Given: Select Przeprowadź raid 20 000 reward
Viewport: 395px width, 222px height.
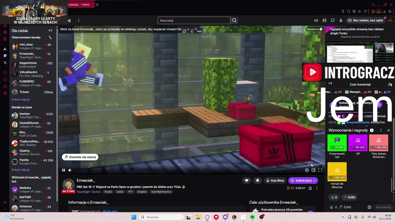Looking at the screenshot, I should click(337, 146).
